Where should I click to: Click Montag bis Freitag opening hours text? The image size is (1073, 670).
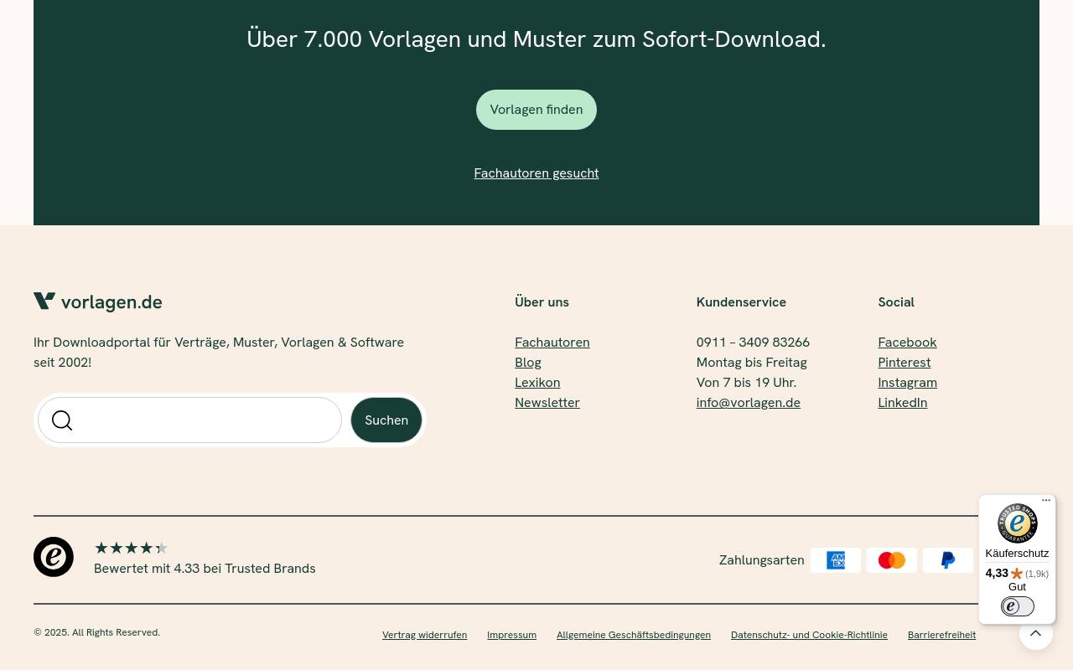[x=752, y=363]
